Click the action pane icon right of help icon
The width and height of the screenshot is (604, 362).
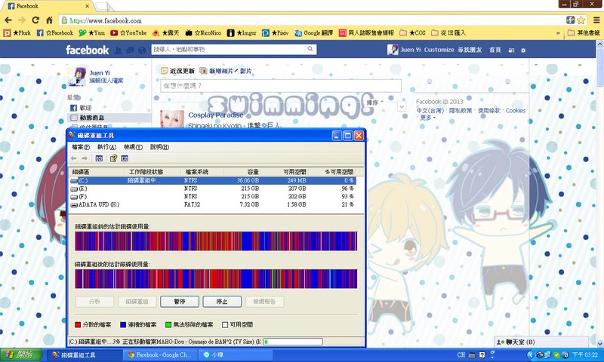point(125,158)
